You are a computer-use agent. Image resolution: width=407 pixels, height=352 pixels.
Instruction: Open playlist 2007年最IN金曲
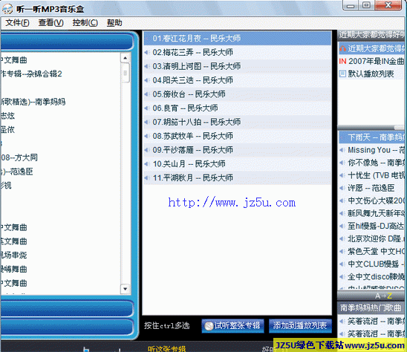click(371, 61)
